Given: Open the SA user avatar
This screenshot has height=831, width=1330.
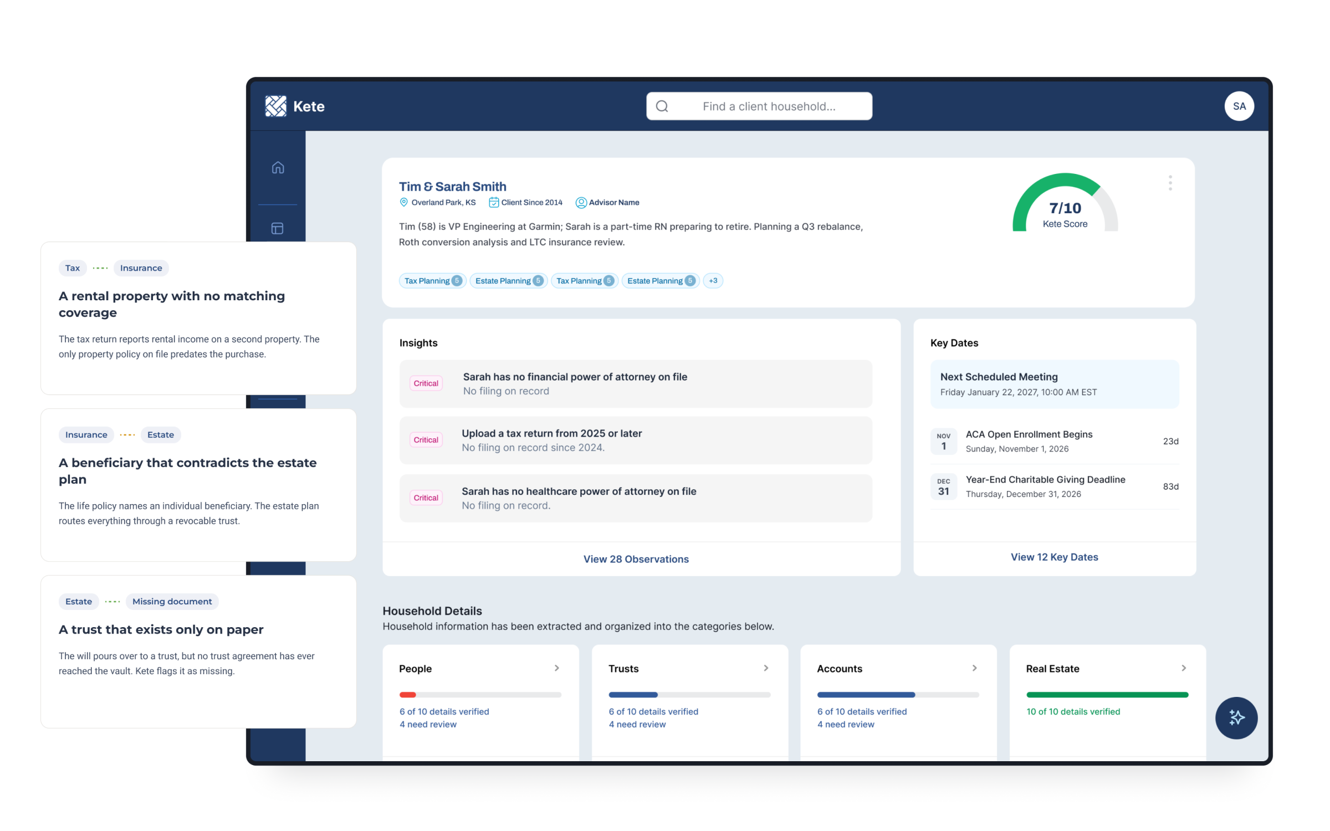Looking at the screenshot, I should click(x=1239, y=106).
